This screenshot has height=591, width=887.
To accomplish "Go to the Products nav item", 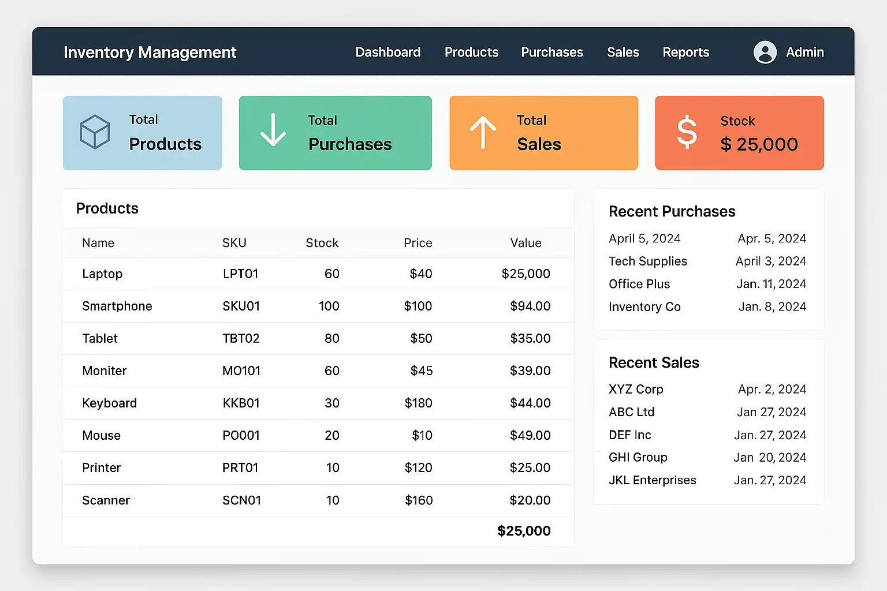I will pyautogui.click(x=471, y=53).
